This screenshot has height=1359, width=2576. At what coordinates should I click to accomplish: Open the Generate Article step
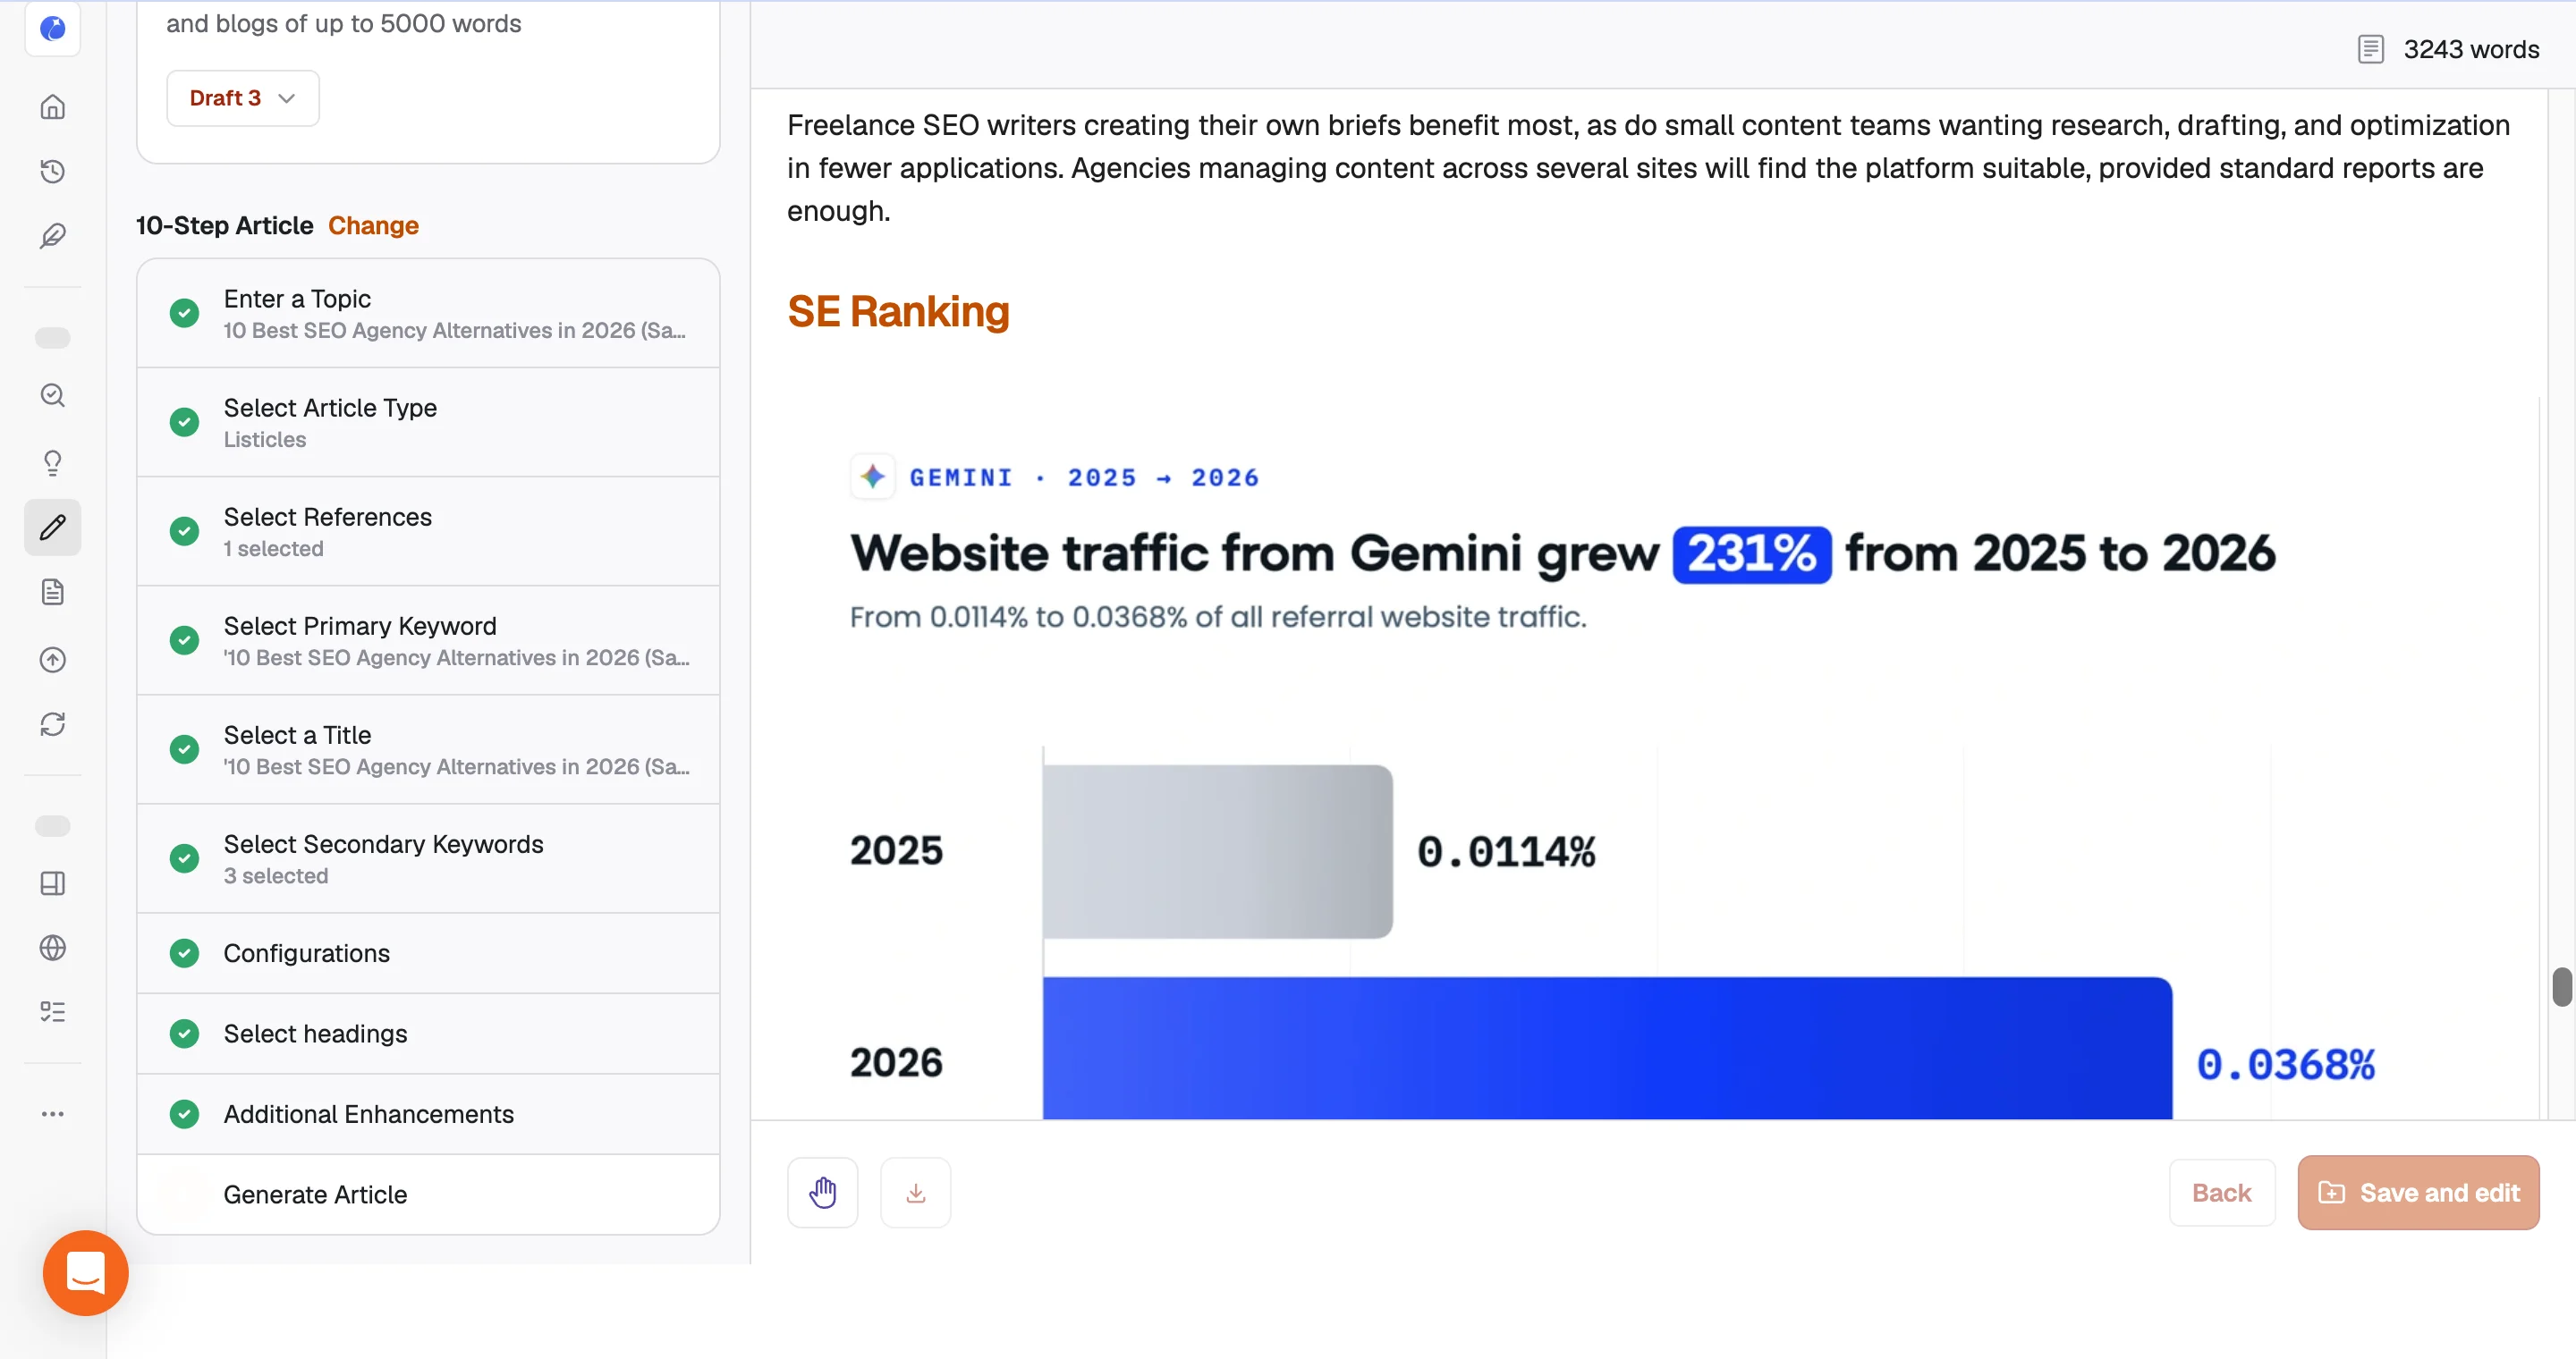(428, 1194)
